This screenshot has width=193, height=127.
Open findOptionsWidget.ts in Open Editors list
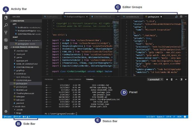point(26,30)
